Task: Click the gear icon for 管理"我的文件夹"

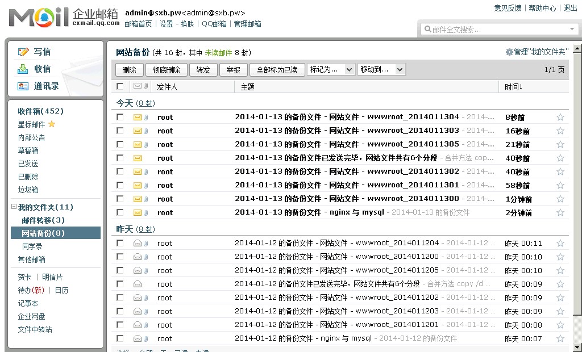Action: tap(509, 52)
